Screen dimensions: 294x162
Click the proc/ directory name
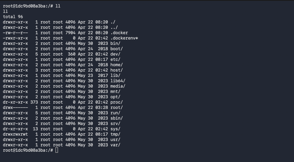pyautogui.click(x=117, y=102)
